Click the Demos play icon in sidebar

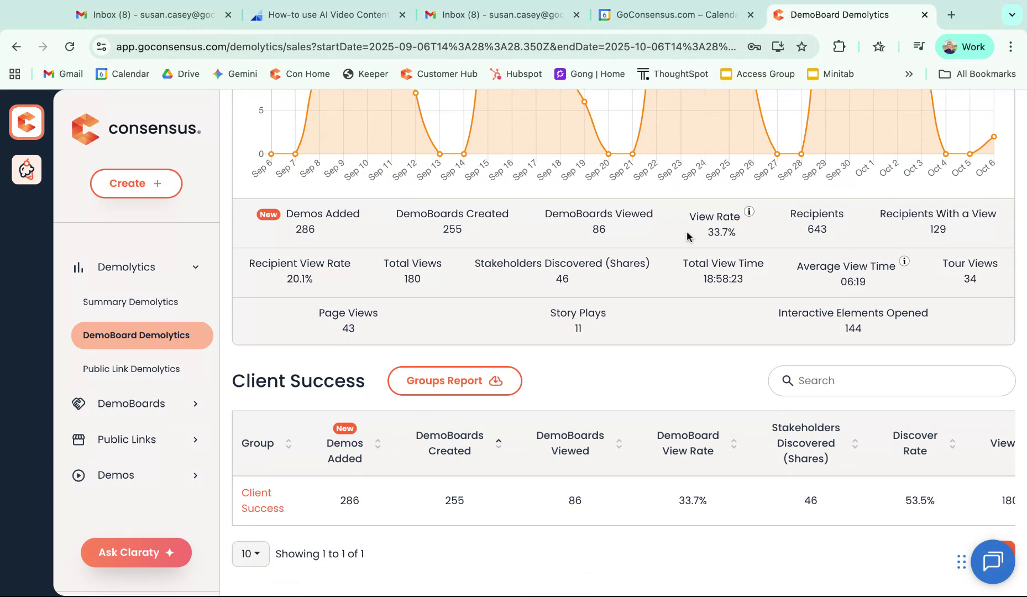(78, 475)
